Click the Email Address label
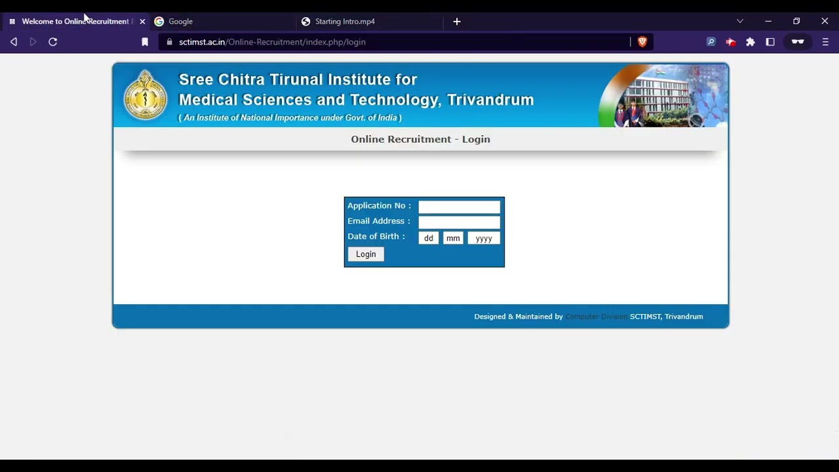This screenshot has width=839, height=472. click(x=379, y=222)
